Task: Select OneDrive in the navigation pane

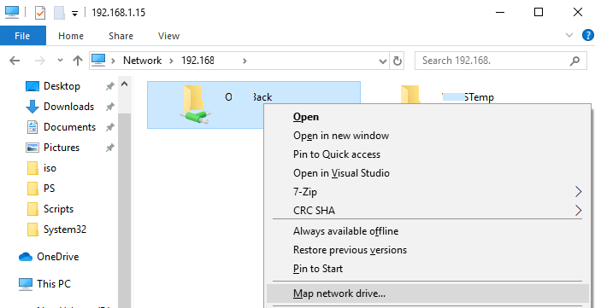Action: click(x=49, y=257)
